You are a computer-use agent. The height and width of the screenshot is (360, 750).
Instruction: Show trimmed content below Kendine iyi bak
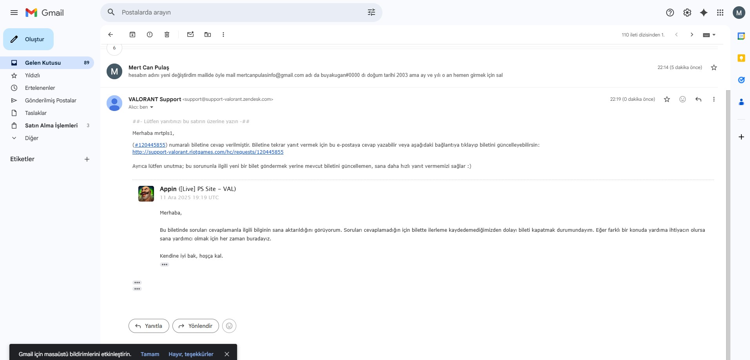(x=164, y=265)
